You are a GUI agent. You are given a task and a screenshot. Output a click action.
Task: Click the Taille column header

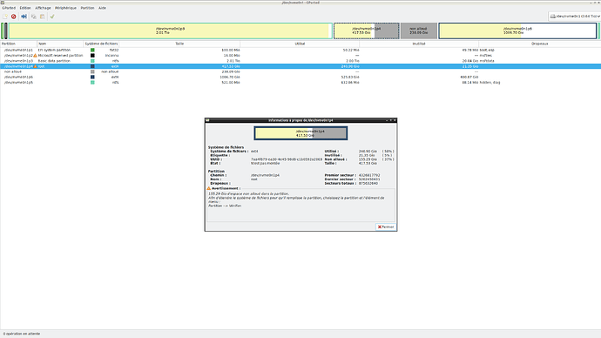coord(179,44)
